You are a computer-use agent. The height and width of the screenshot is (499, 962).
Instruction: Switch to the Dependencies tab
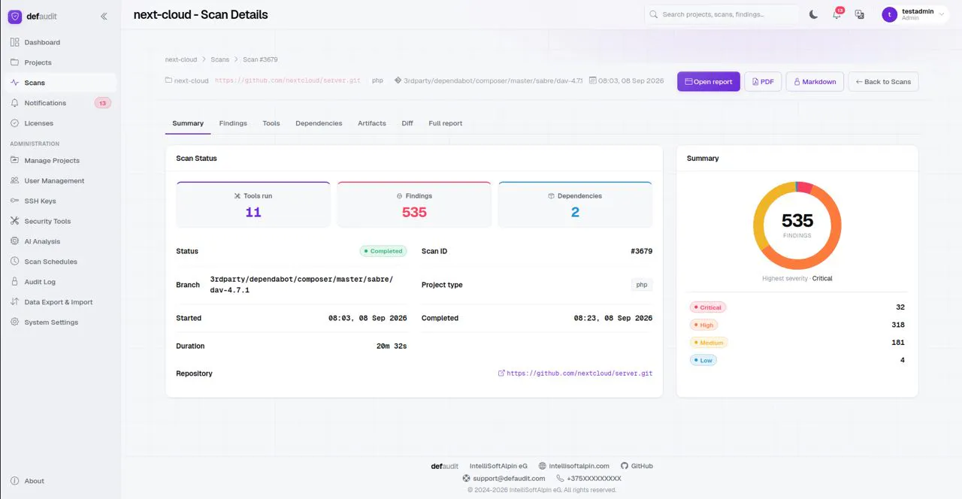319,123
